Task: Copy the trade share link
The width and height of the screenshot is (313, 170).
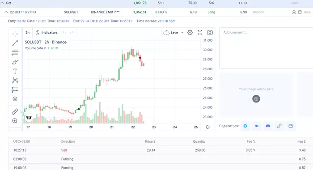Action: click(x=279, y=126)
